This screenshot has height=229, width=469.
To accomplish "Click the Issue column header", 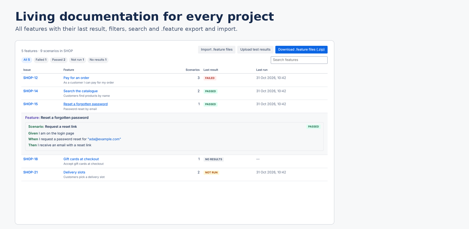I will tap(27, 70).
